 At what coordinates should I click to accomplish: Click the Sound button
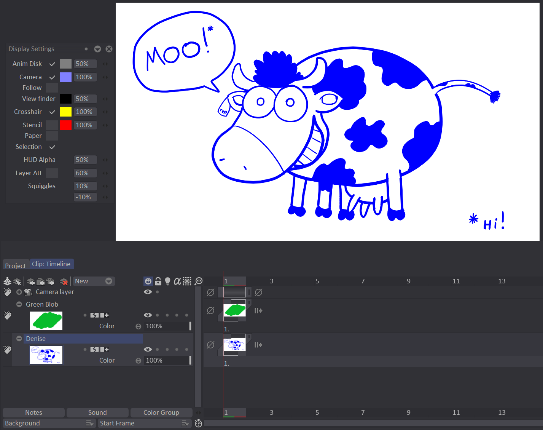point(97,412)
